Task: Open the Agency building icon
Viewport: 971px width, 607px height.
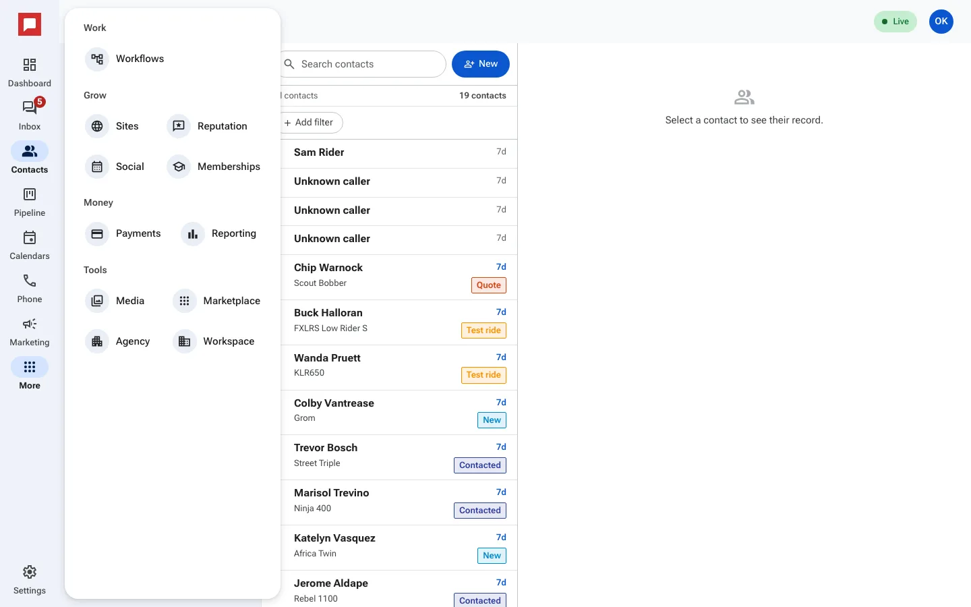Action: pyautogui.click(x=97, y=341)
